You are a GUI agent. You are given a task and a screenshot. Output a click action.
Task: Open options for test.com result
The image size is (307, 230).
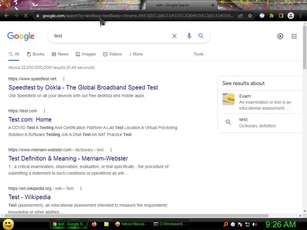[x=44, y=111]
